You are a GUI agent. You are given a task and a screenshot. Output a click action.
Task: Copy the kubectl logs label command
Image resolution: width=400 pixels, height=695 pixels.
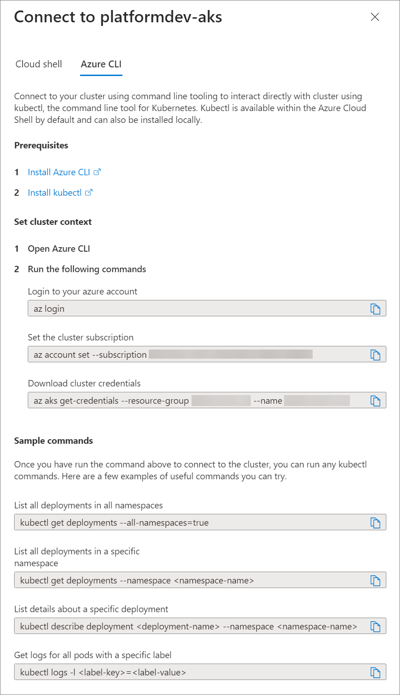[x=375, y=673]
